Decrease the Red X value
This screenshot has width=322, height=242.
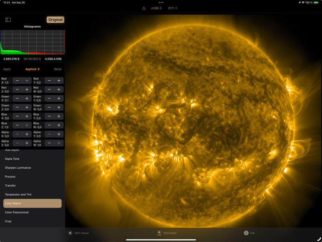point(17,81)
